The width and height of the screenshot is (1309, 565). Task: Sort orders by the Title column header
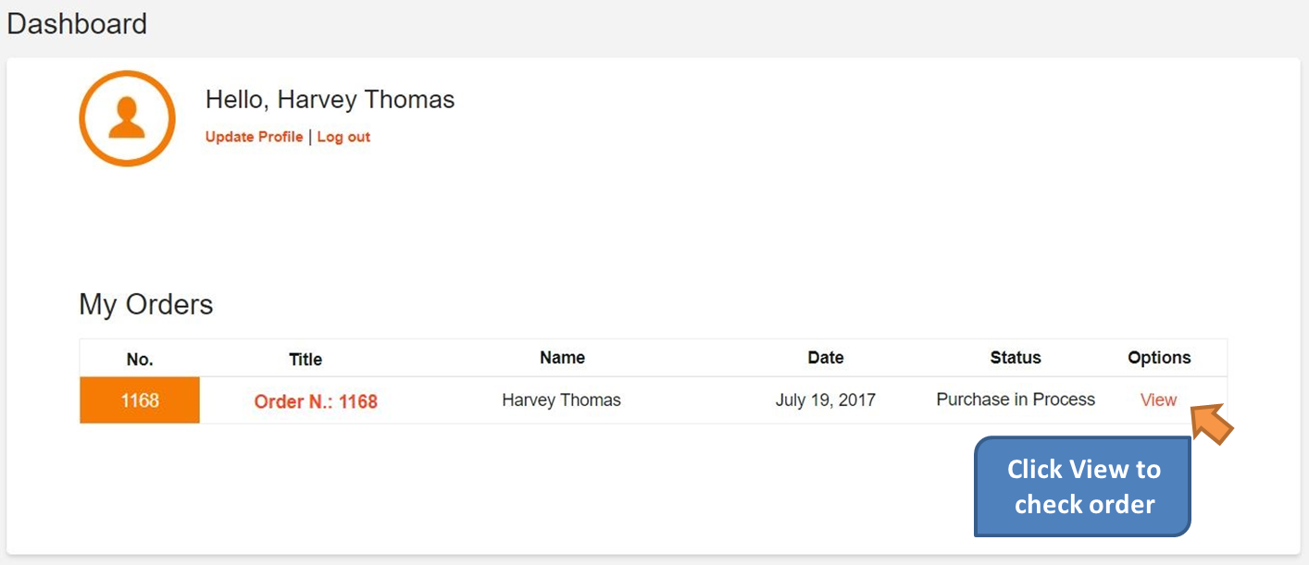click(x=305, y=359)
